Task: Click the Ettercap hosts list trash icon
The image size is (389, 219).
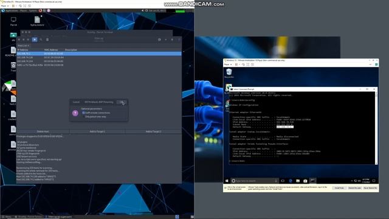Action: click(47, 40)
